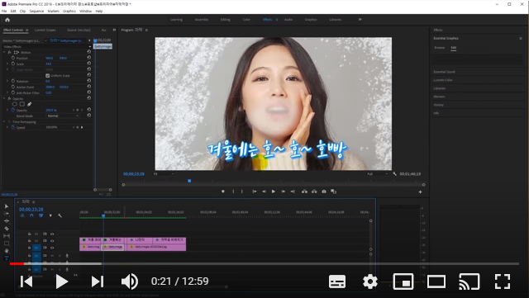Image resolution: width=529 pixels, height=298 pixels.
Task: Select the Hand tool
Action: pyautogui.click(x=7, y=251)
